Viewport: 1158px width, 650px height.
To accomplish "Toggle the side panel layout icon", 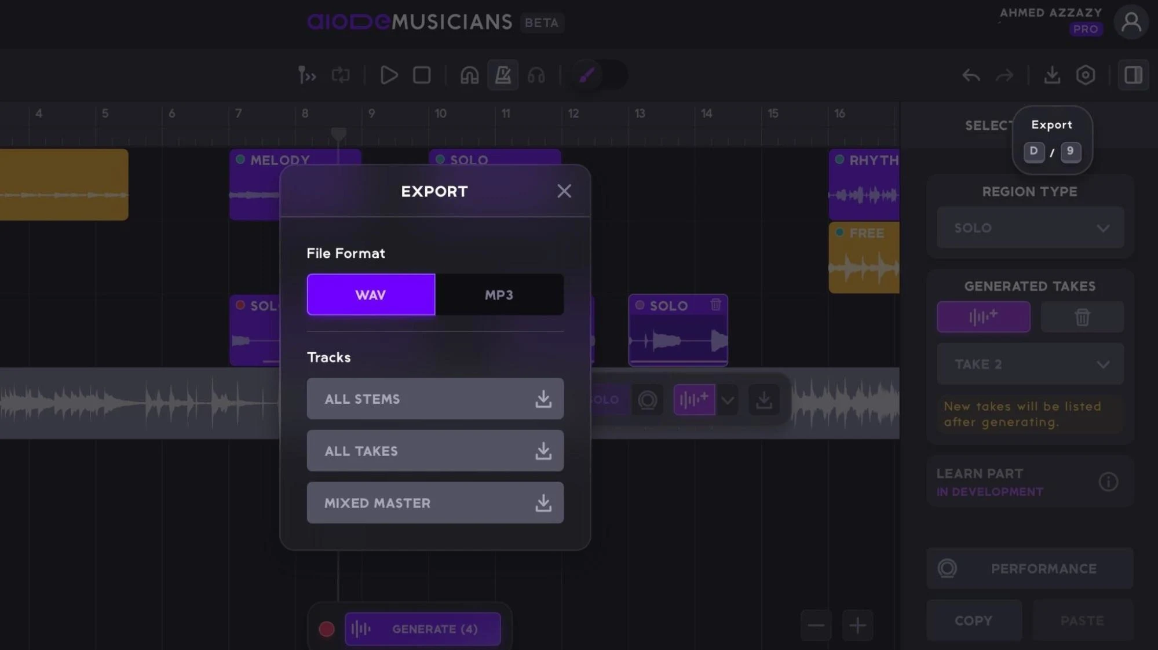I will tap(1133, 75).
